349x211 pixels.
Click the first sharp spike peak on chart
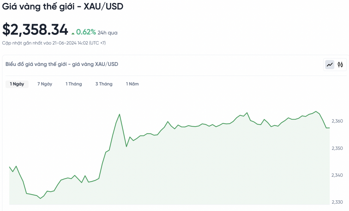(x=119, y=114)
